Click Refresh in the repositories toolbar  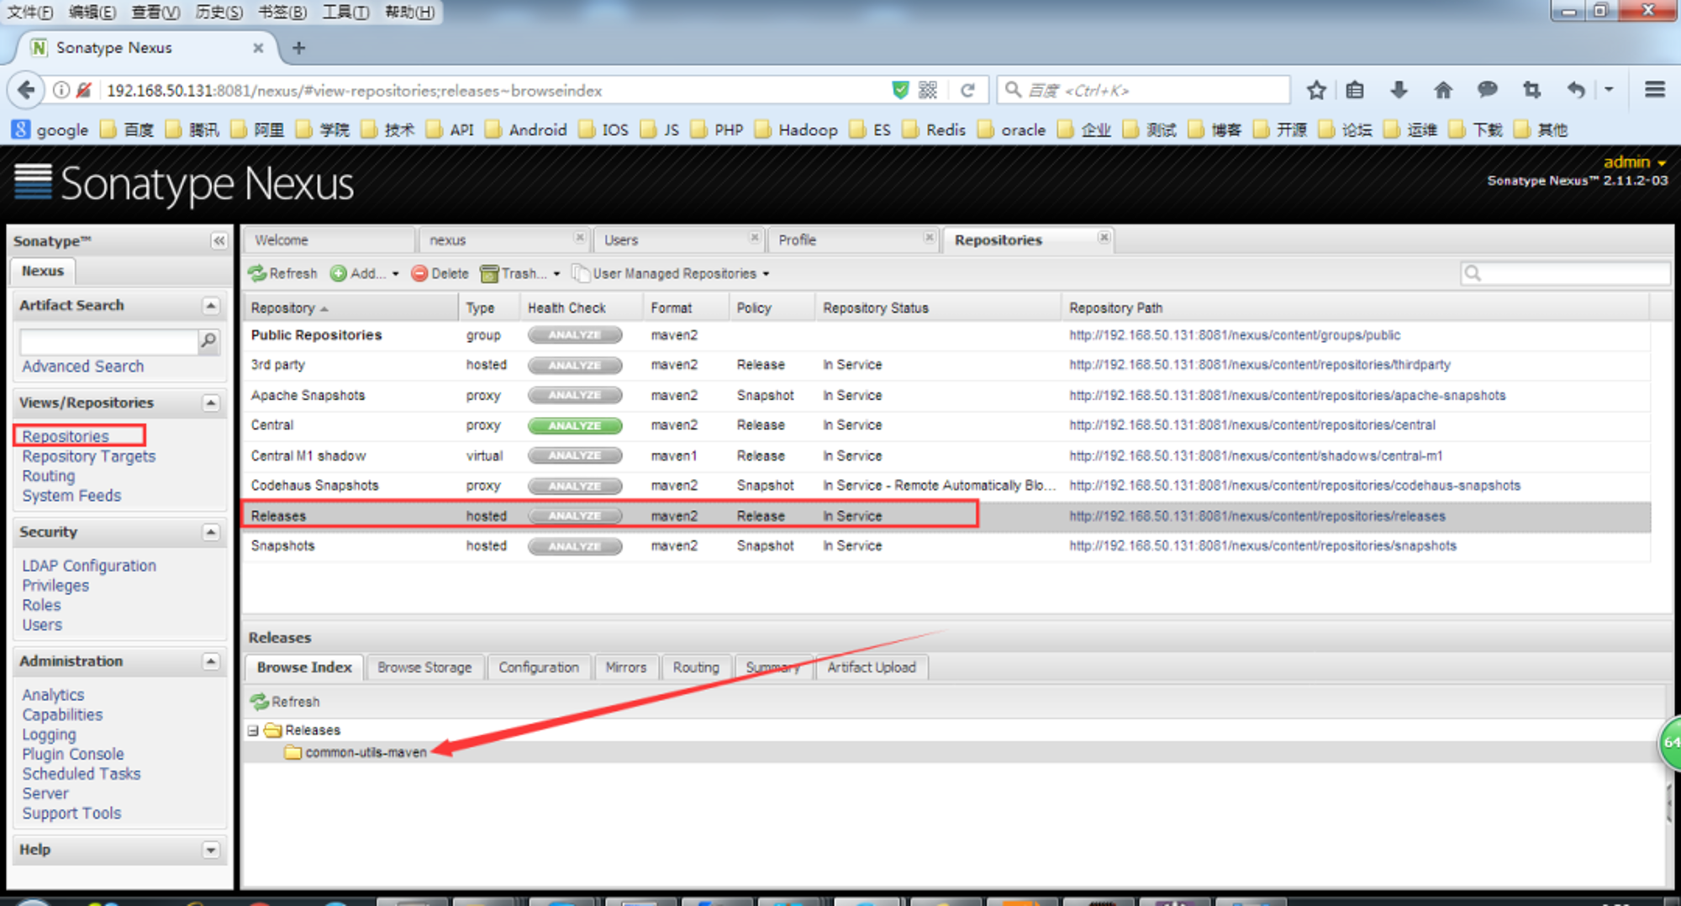pos(282,273)
